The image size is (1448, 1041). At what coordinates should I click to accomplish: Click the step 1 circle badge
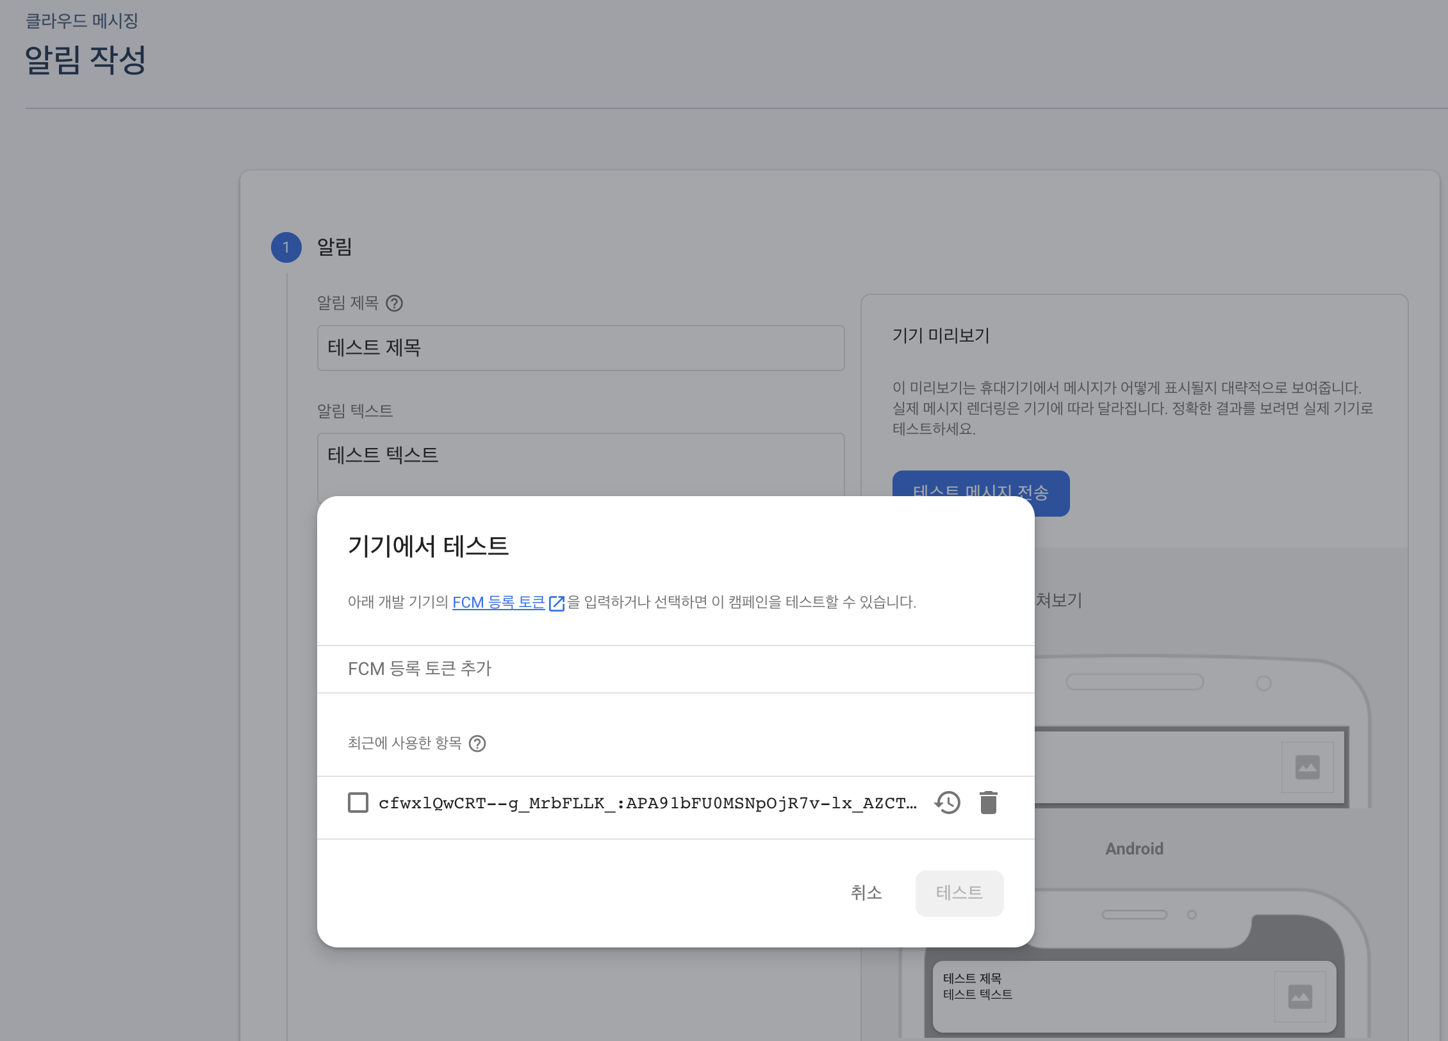[286, 247]
